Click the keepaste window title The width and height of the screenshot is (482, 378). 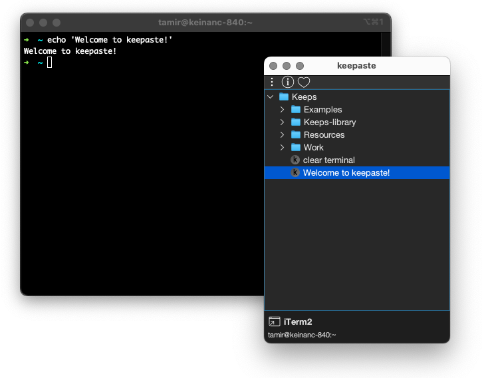point(356,66)
